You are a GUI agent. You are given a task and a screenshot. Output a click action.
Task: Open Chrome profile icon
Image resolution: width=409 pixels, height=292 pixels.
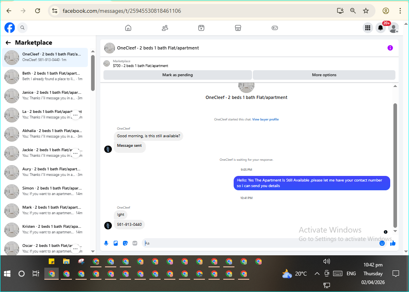point(386,11)
